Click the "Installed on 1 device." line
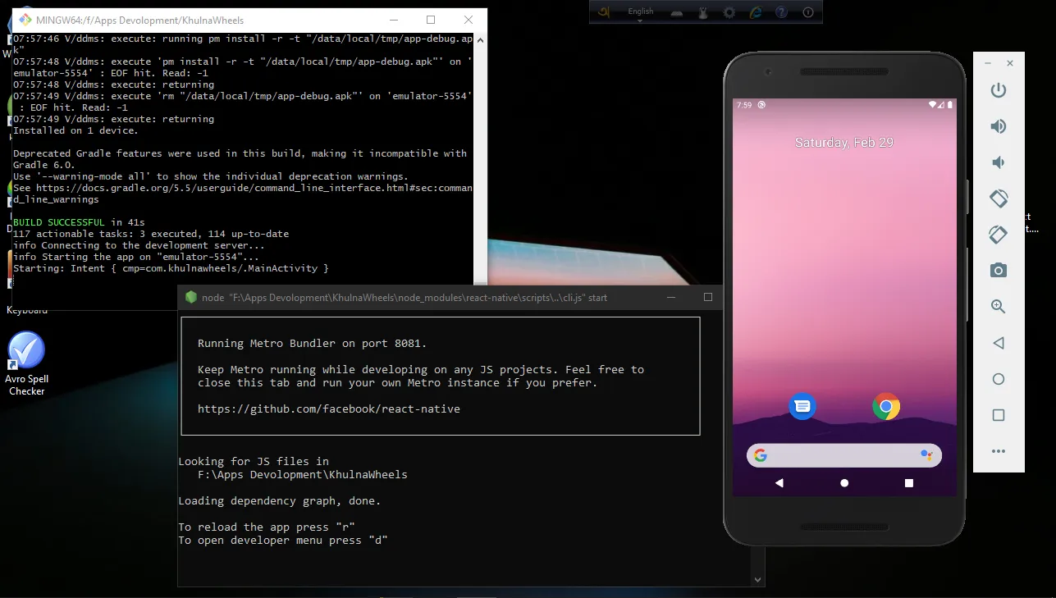The width and height of the screenshot is (1056, 598). [75, 130]
